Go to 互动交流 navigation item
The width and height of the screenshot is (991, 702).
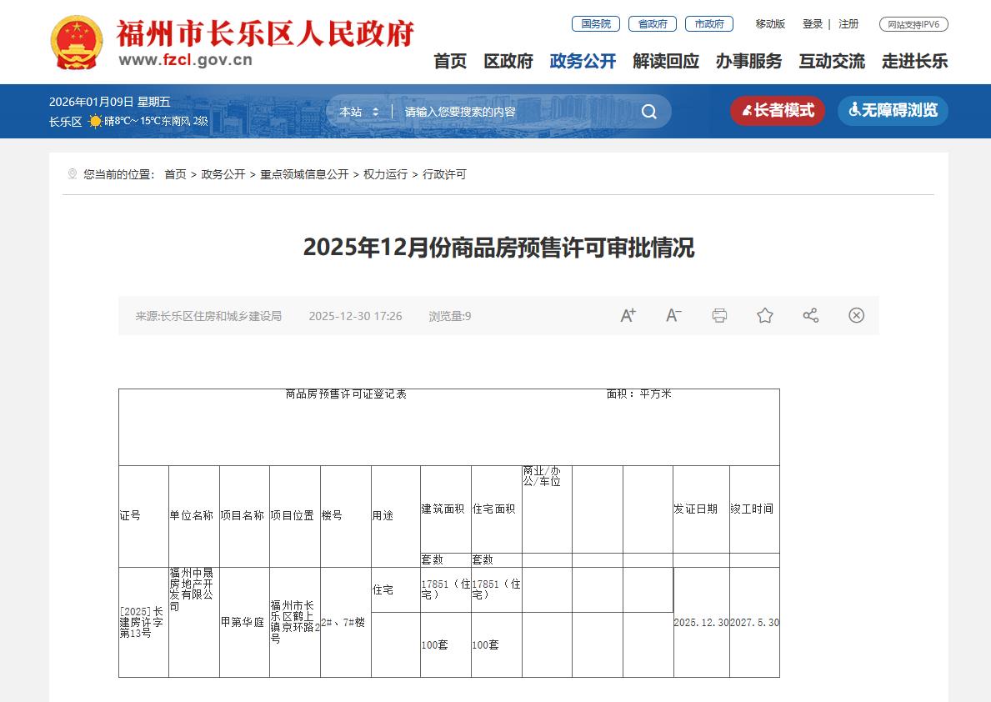(831, 61)
